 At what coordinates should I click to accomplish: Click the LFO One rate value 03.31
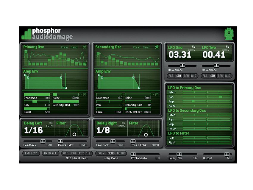(180, 54)
